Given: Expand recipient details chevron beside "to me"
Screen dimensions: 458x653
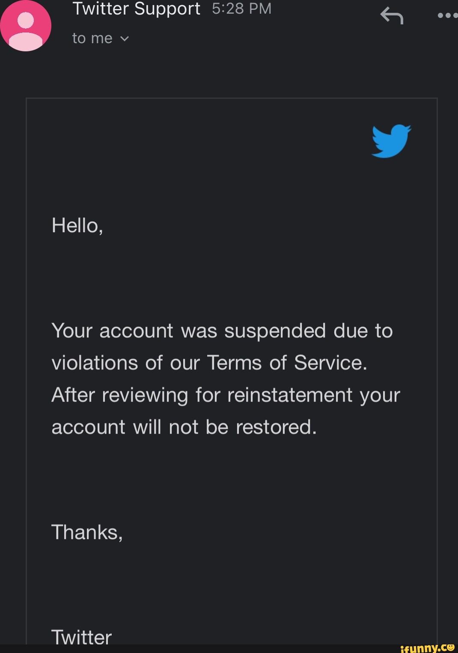Looking at the screenshot, I should [125, 39].
